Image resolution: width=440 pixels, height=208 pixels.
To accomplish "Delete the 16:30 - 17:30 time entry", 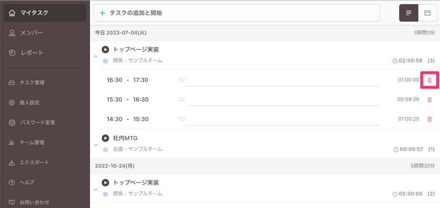I will pos(430,80).
